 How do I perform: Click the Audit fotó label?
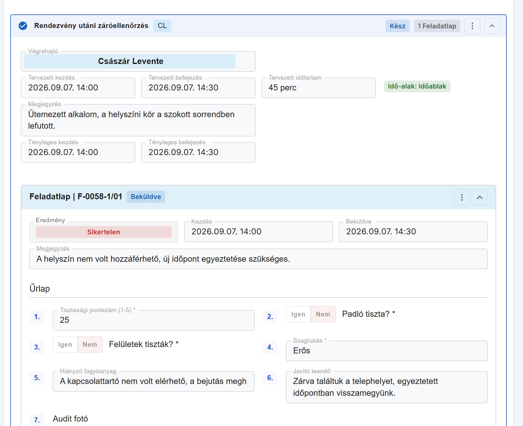point(70,419)
